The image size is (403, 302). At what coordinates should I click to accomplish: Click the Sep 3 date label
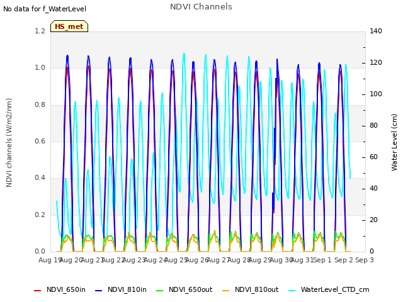(365, 260)
